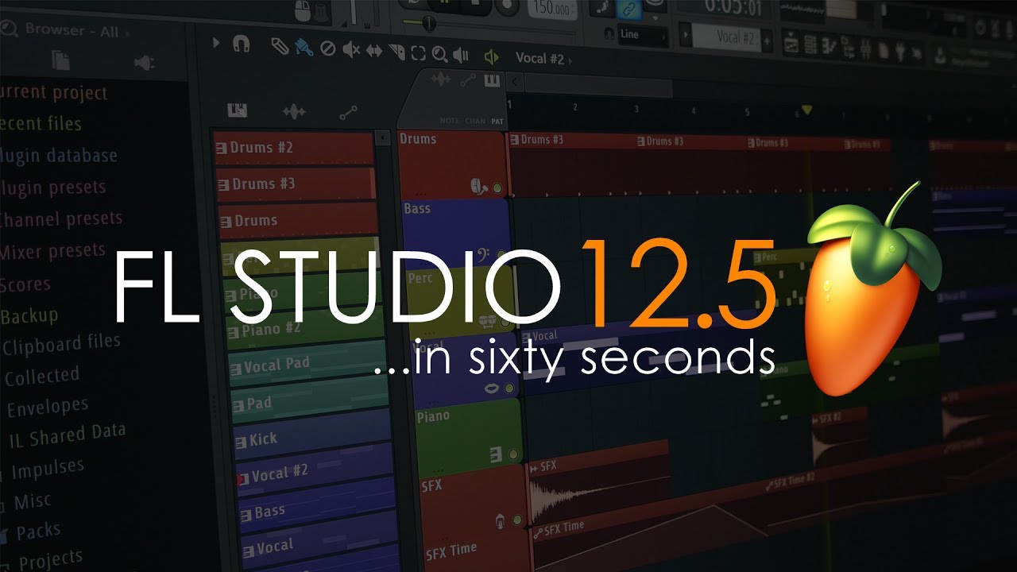Screen dimensions: 1017x572
Task: Expand Plugin database folder in browser
Action: coord(59,156)
